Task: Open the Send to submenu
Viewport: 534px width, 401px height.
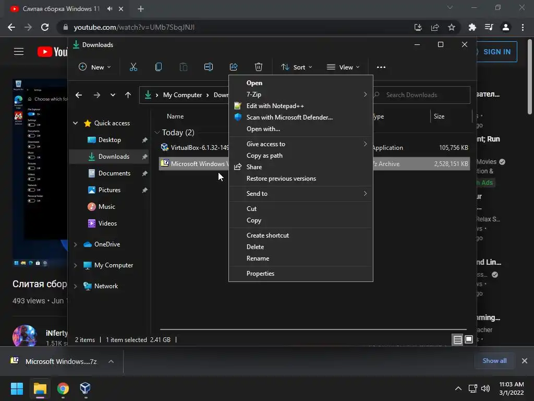Action: pyautogui.click(x=301, y=194)
